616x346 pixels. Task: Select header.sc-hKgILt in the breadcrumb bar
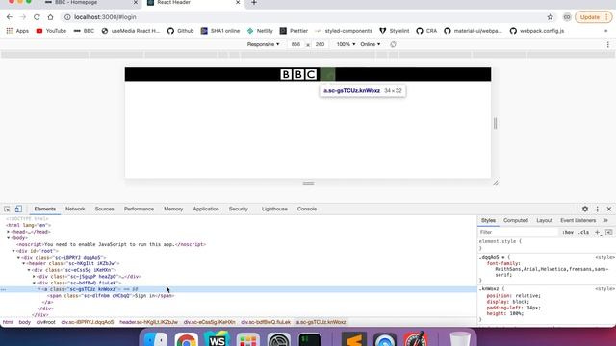pyautogui.click(x=148, y=322)
